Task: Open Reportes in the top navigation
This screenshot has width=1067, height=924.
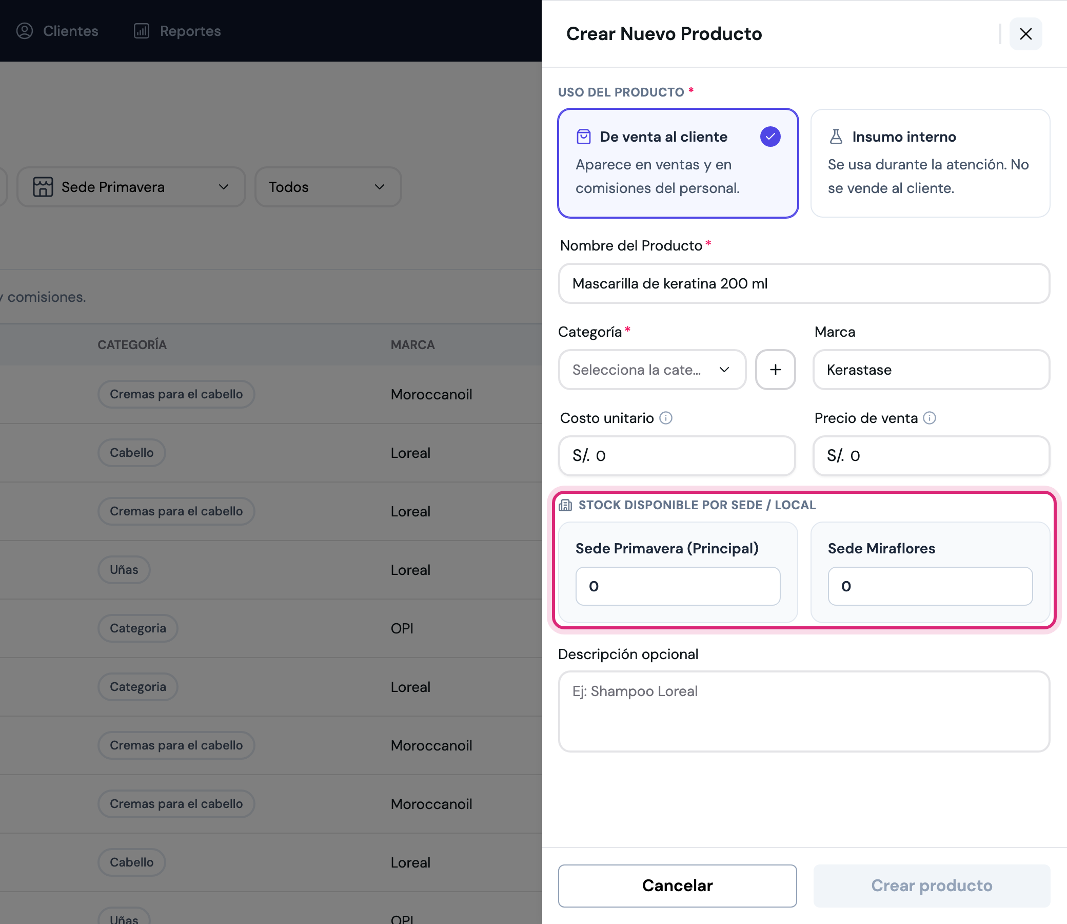Action: pyautogui.click(x=176, y=31)
